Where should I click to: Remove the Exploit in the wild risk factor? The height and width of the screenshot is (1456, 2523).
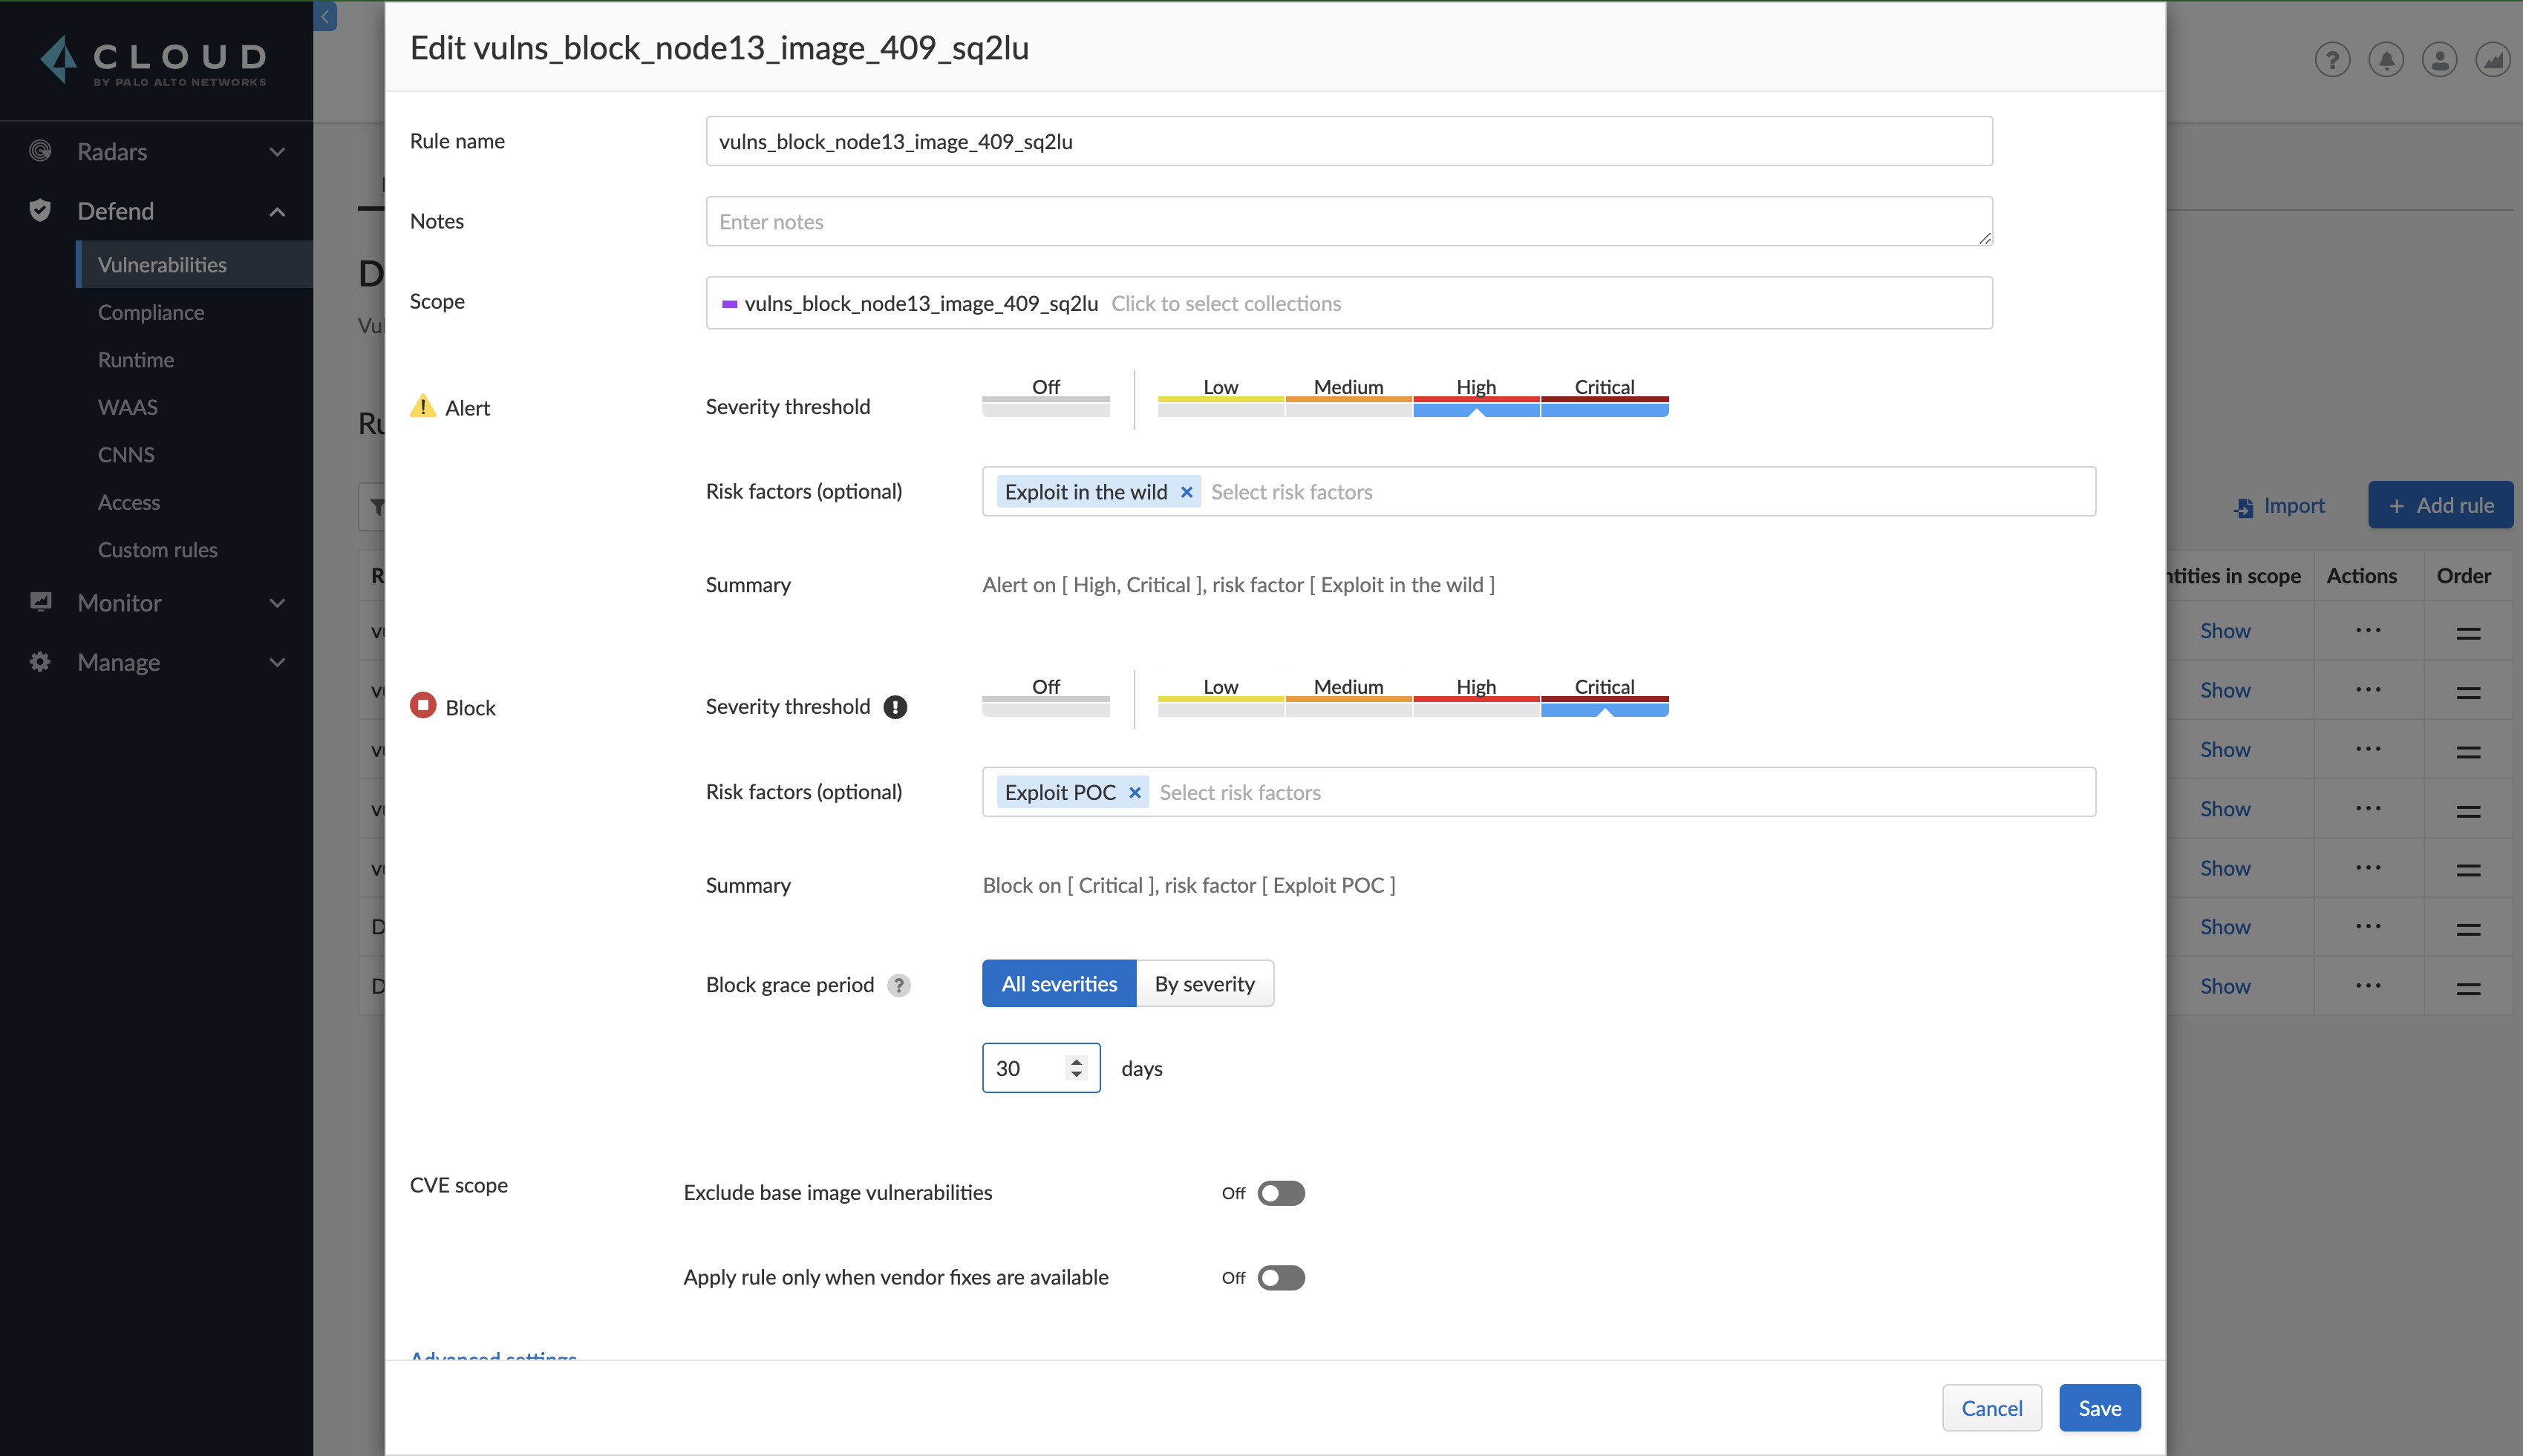[x=1187, y=492]
